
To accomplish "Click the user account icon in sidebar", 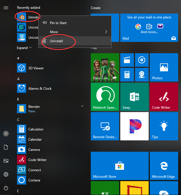I will [6, 134].
